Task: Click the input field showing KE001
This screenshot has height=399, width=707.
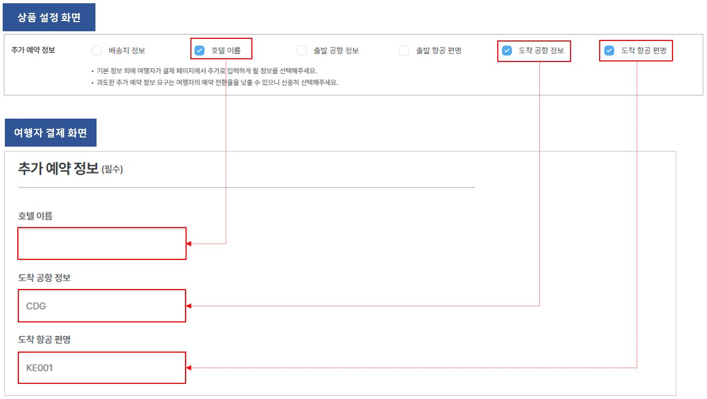Action: click(102, 368)
